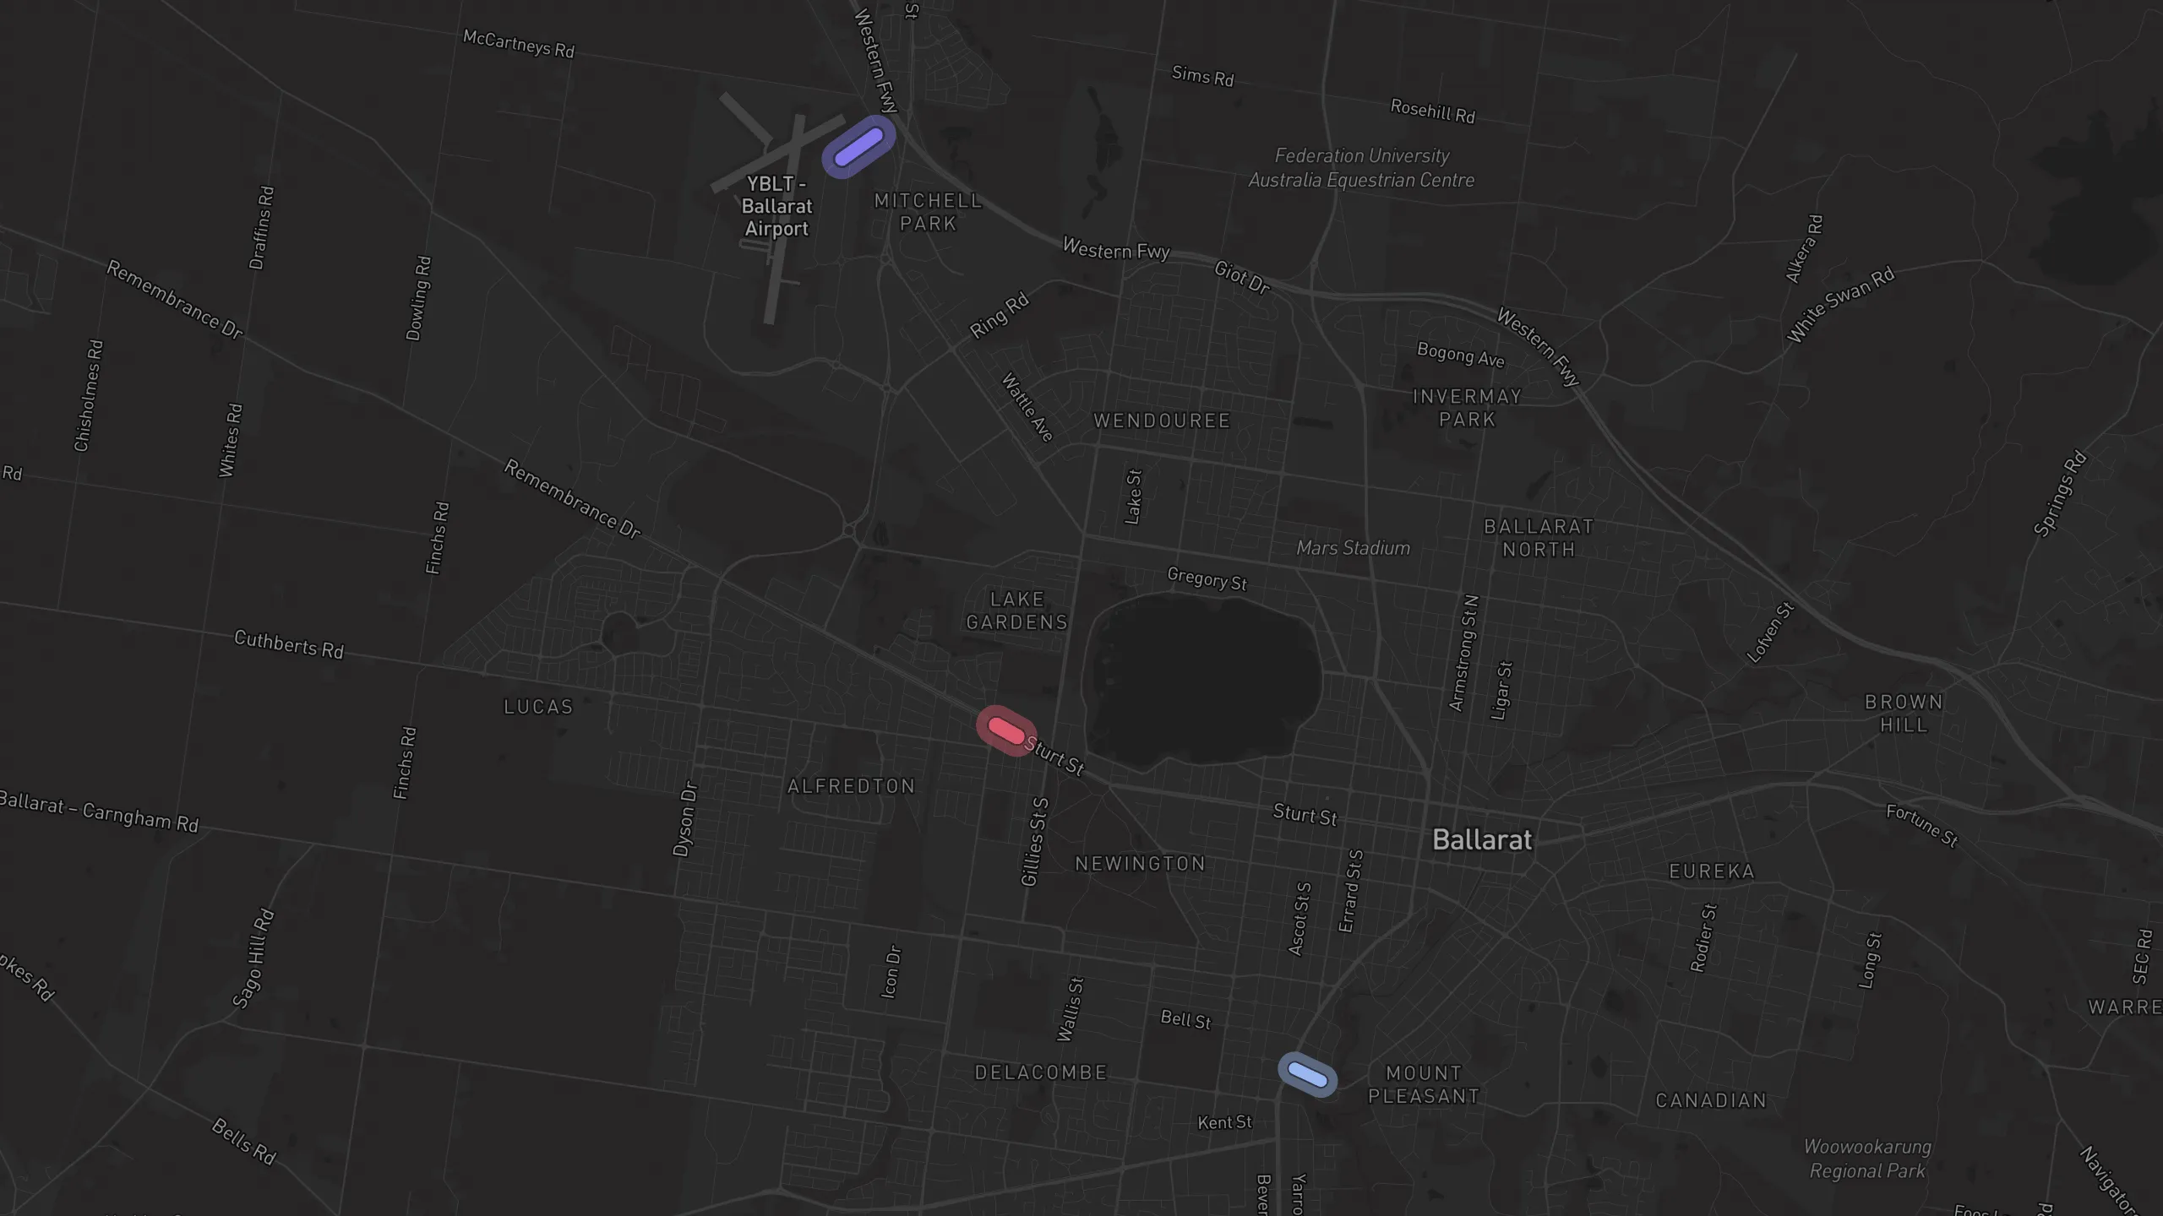Click the SEC Rd label
2163x1216 pixels.
point(2142,956)
